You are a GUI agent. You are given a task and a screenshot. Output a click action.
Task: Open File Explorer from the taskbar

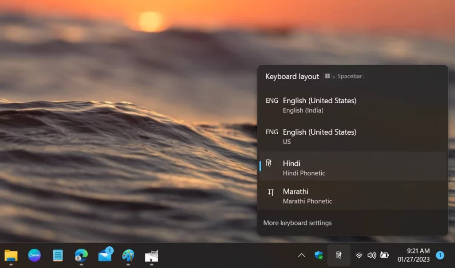[x=11, y=256]
